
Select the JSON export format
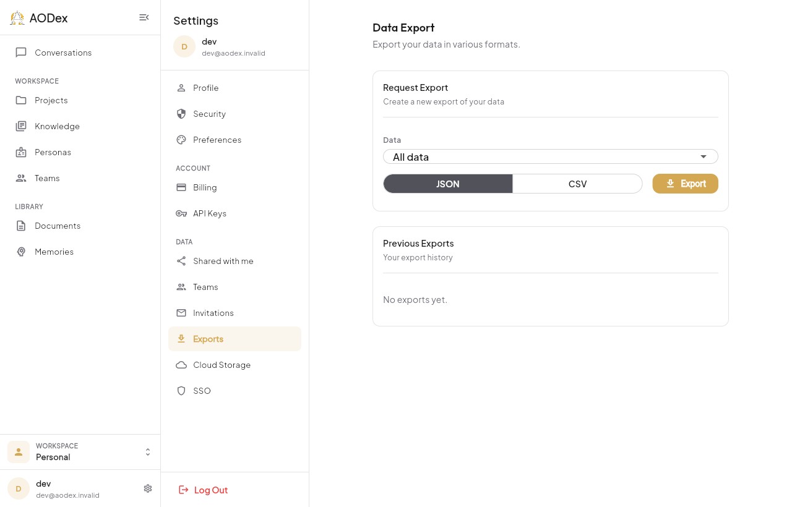point(448,184)
